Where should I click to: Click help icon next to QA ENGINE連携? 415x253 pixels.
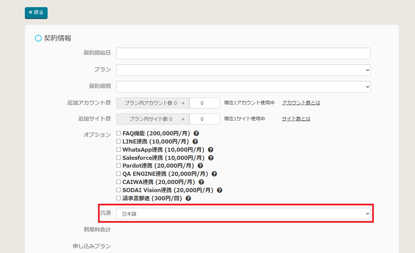214,174
